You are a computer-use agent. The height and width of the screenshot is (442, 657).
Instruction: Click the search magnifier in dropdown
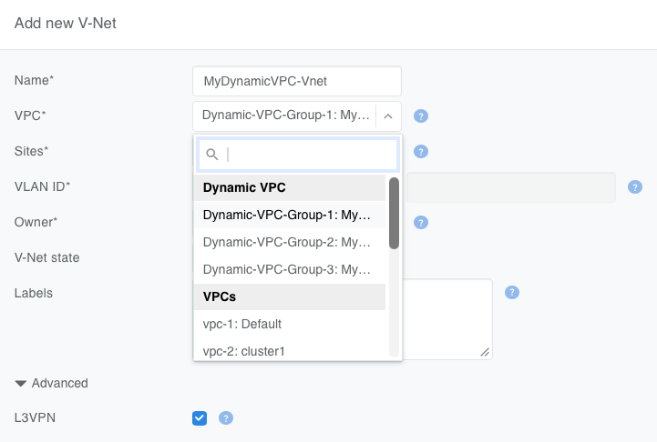point(212,155)
